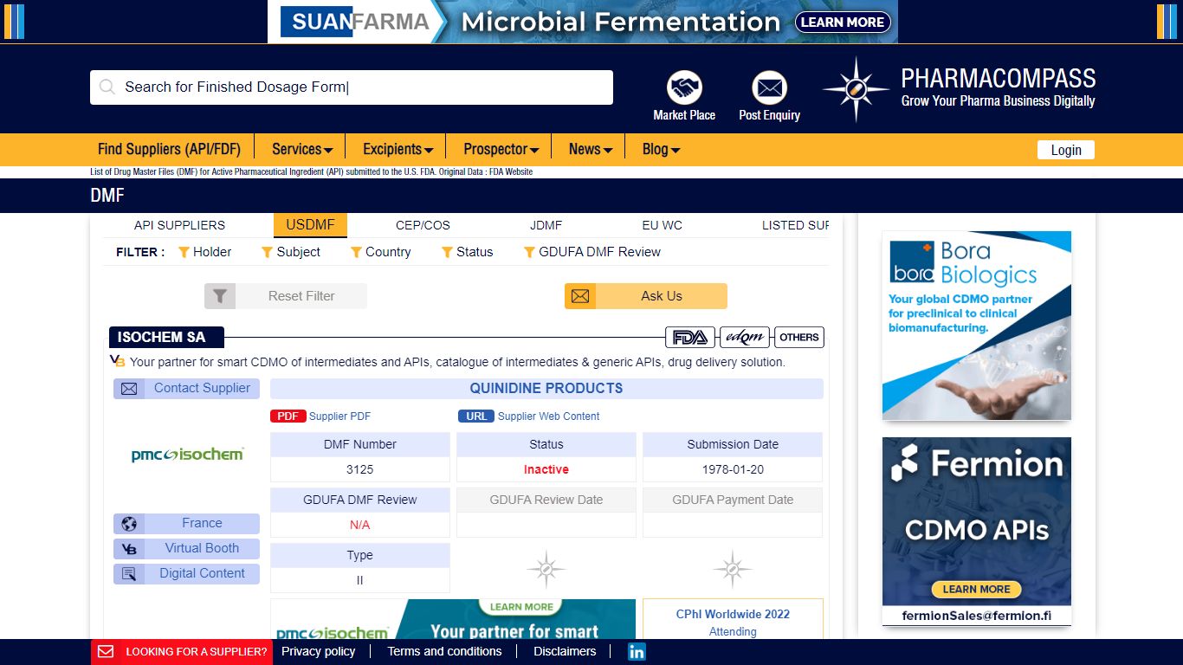
Task: Select the USDMF tab
Action: pos(310,225)
